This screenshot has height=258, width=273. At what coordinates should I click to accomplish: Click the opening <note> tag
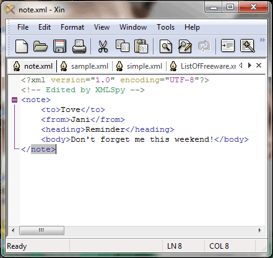[x=36, y=100]
